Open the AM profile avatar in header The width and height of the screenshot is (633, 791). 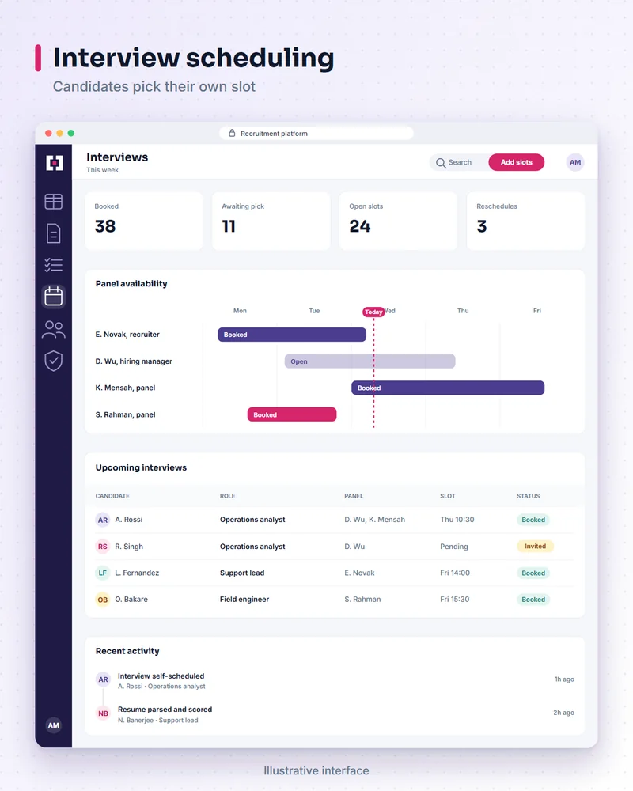(575, 162)
